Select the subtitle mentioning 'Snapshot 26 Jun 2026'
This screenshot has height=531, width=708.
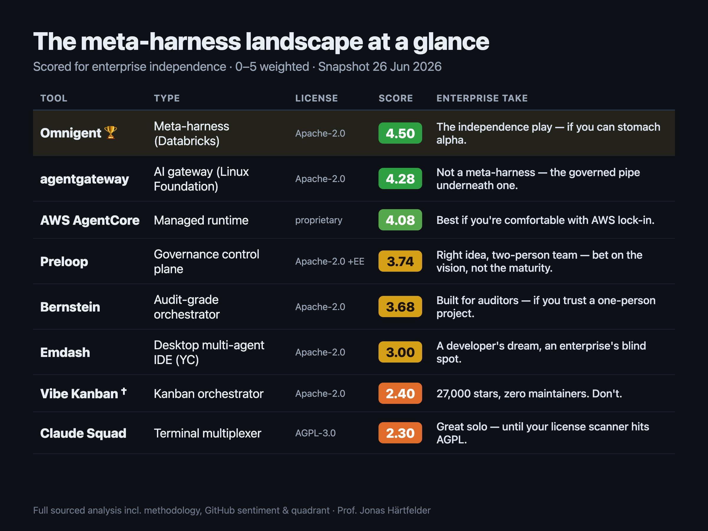(237, 67)
